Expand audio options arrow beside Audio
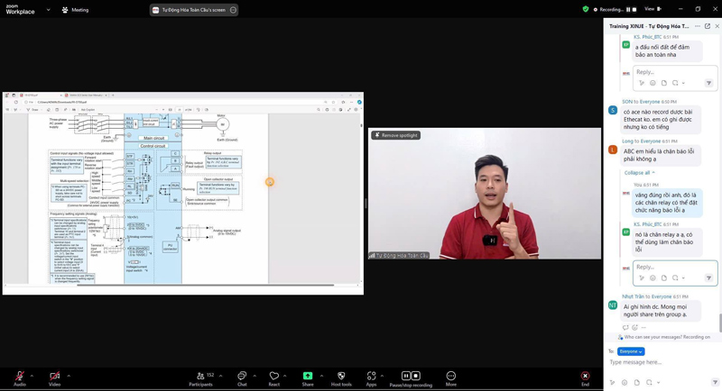Screen dimensions: 722x391 pyautogui.click(x=32, y=376)
